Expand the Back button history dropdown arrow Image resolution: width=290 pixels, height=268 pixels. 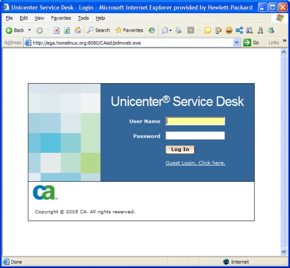pos(29,30)
